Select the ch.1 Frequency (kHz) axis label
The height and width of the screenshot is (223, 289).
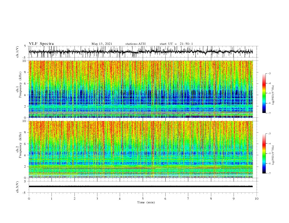19,85
